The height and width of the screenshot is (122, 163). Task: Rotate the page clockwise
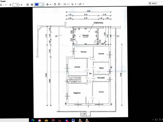[x=59, y=4]
